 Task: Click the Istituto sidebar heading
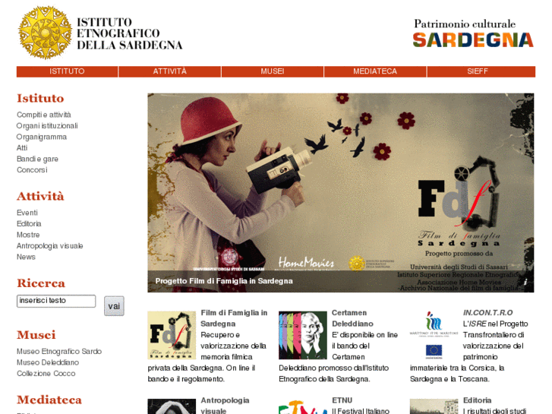click(40, 98)
